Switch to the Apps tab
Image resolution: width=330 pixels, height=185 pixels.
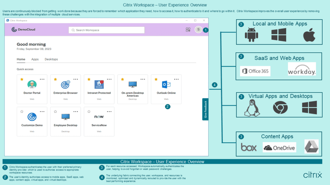35,59
